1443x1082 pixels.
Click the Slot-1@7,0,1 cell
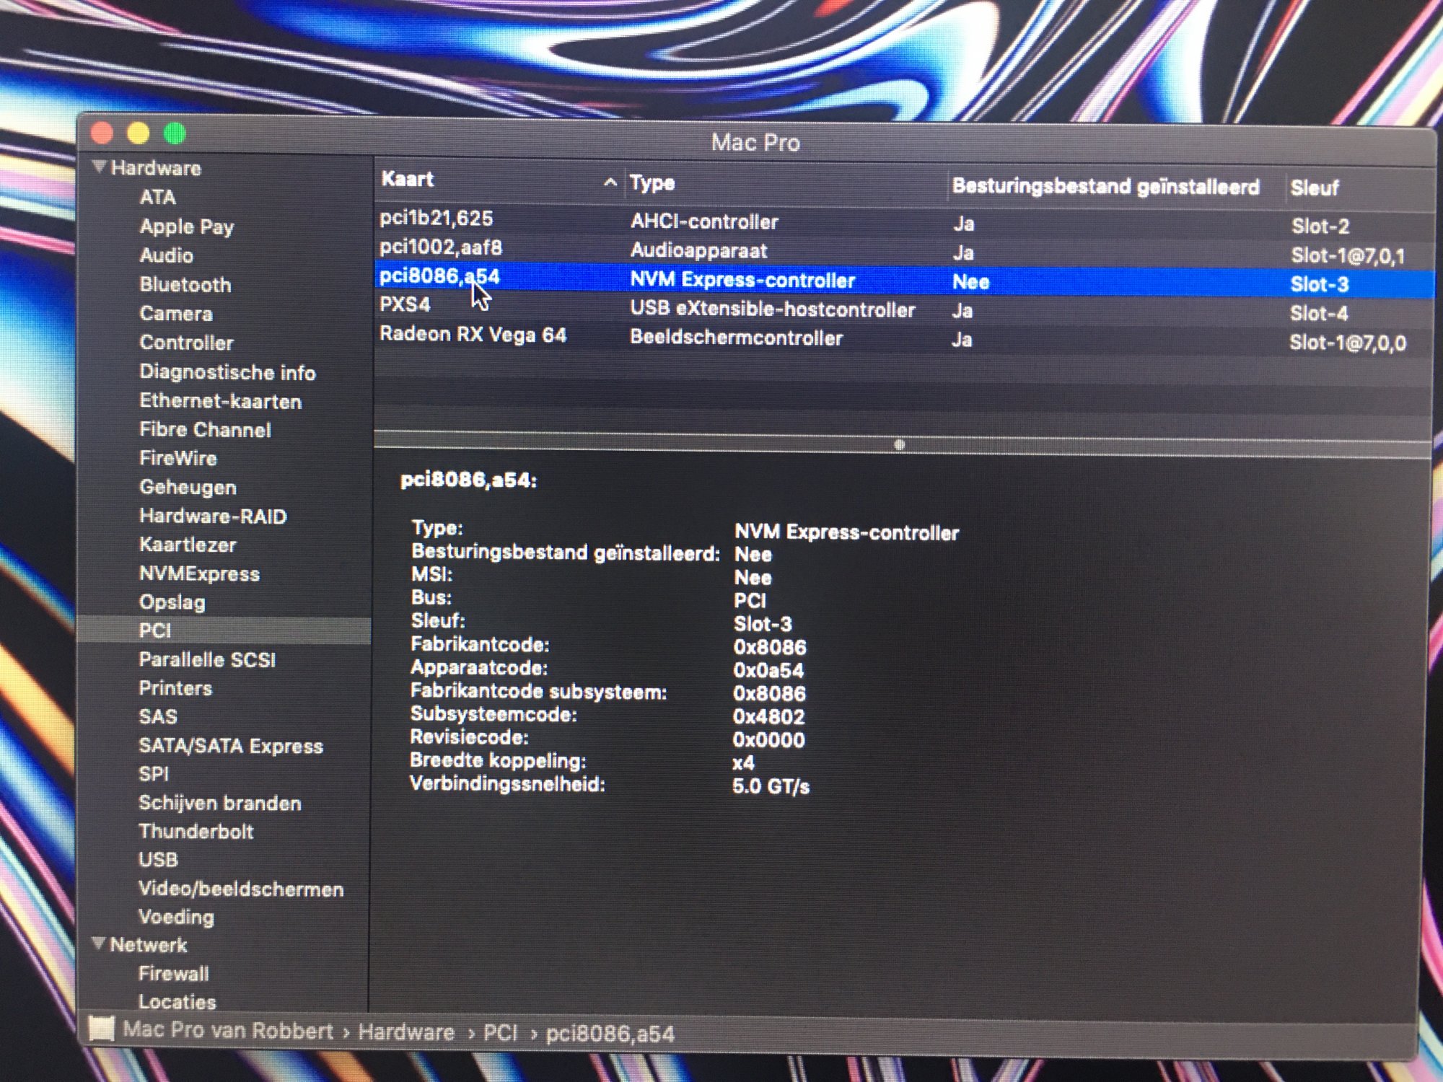pyautogui.click(x=1348, y=255)
